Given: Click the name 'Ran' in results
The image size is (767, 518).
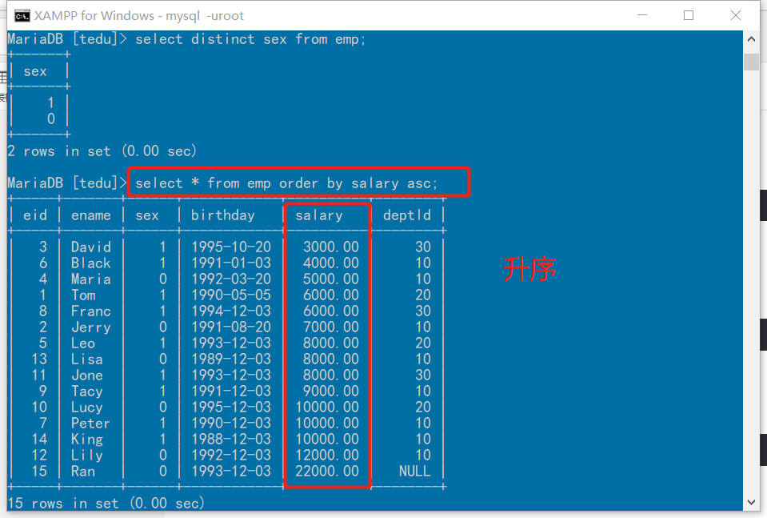Looking at the screenshot, I should [x=83, y=471].
